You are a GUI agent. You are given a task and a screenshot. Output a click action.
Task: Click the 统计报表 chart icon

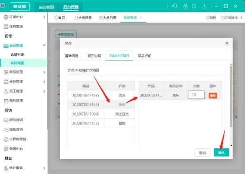tap(6, 168)
